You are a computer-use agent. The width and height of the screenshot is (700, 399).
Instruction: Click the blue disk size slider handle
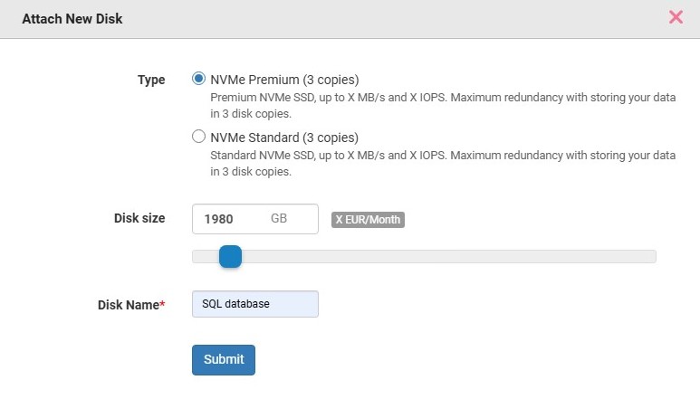tap(230, 256)
